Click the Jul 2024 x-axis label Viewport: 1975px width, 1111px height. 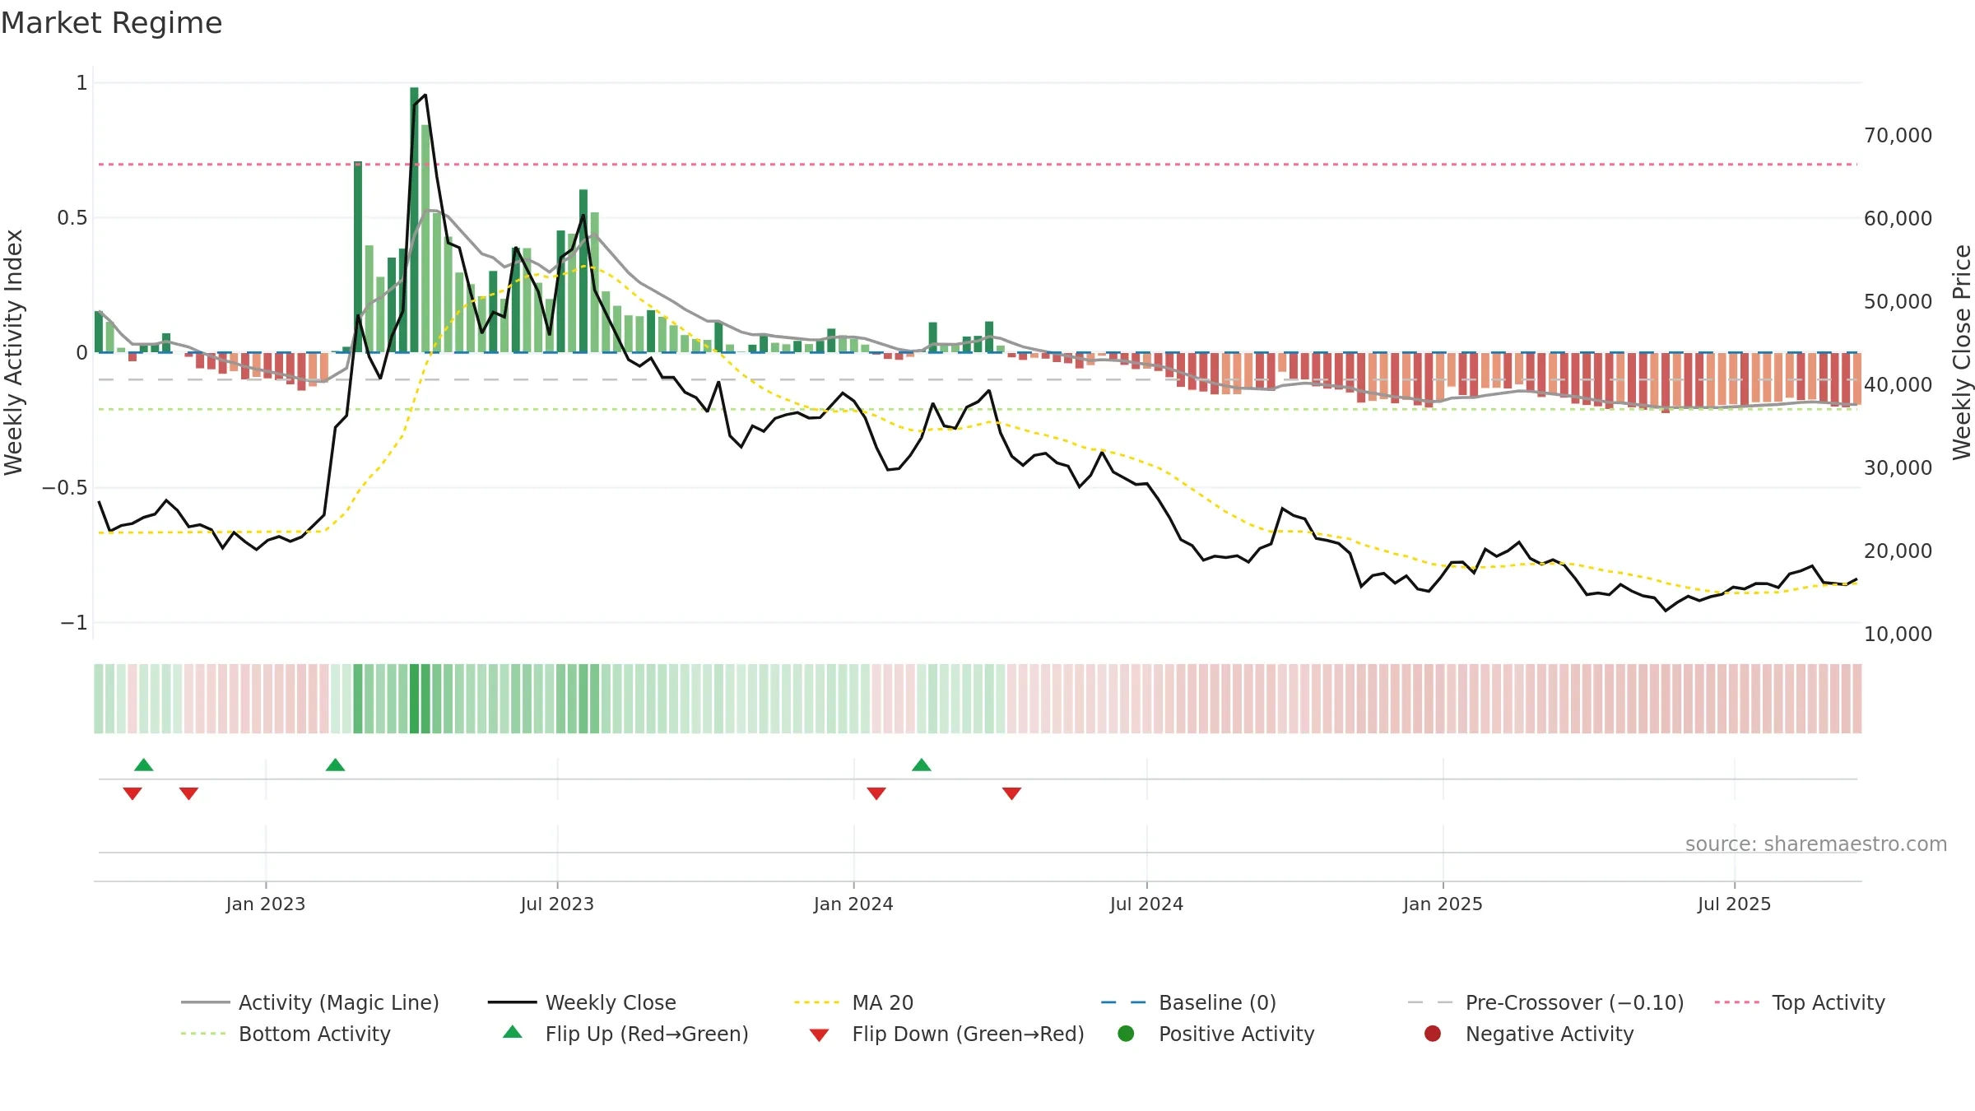[x=1146, y=904]
